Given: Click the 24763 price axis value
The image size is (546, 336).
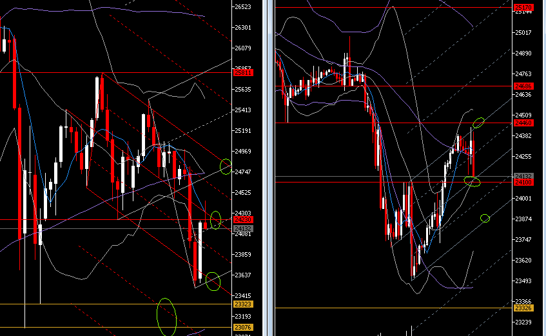Looking at the screenshot, I should pyautogui.click(x=523, y=74).
